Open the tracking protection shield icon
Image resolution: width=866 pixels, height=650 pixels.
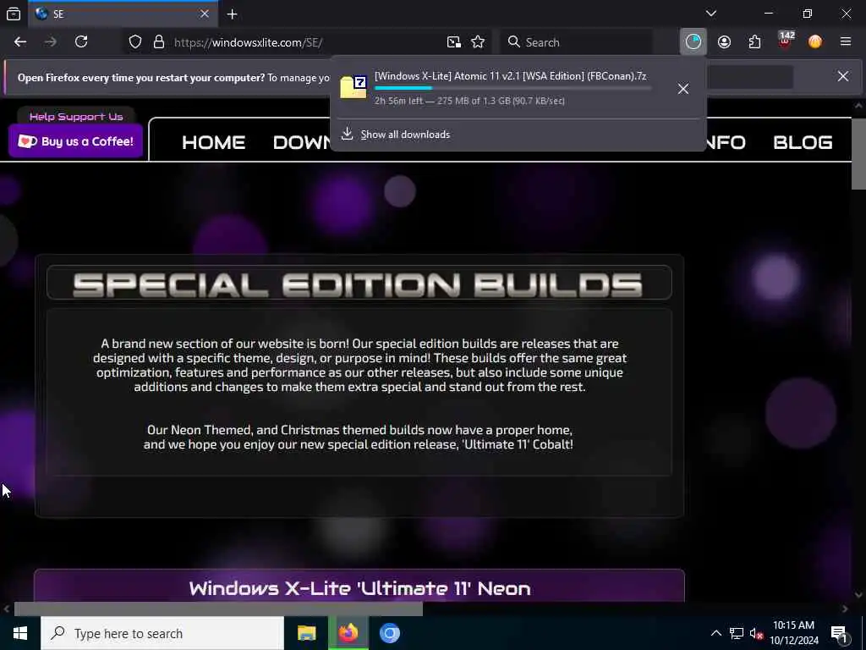click(x=135, y=42)
